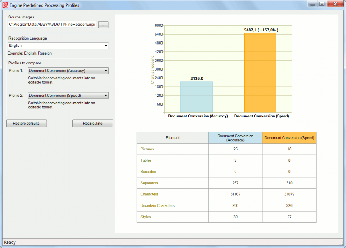Image resolution: width=346 pixels, height=248 pixels.
Task: Click the Accuracy Styles value 30
Action: 235,217
